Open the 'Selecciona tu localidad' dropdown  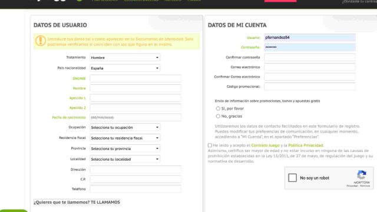pyautogui.click(x=125, y=159)
